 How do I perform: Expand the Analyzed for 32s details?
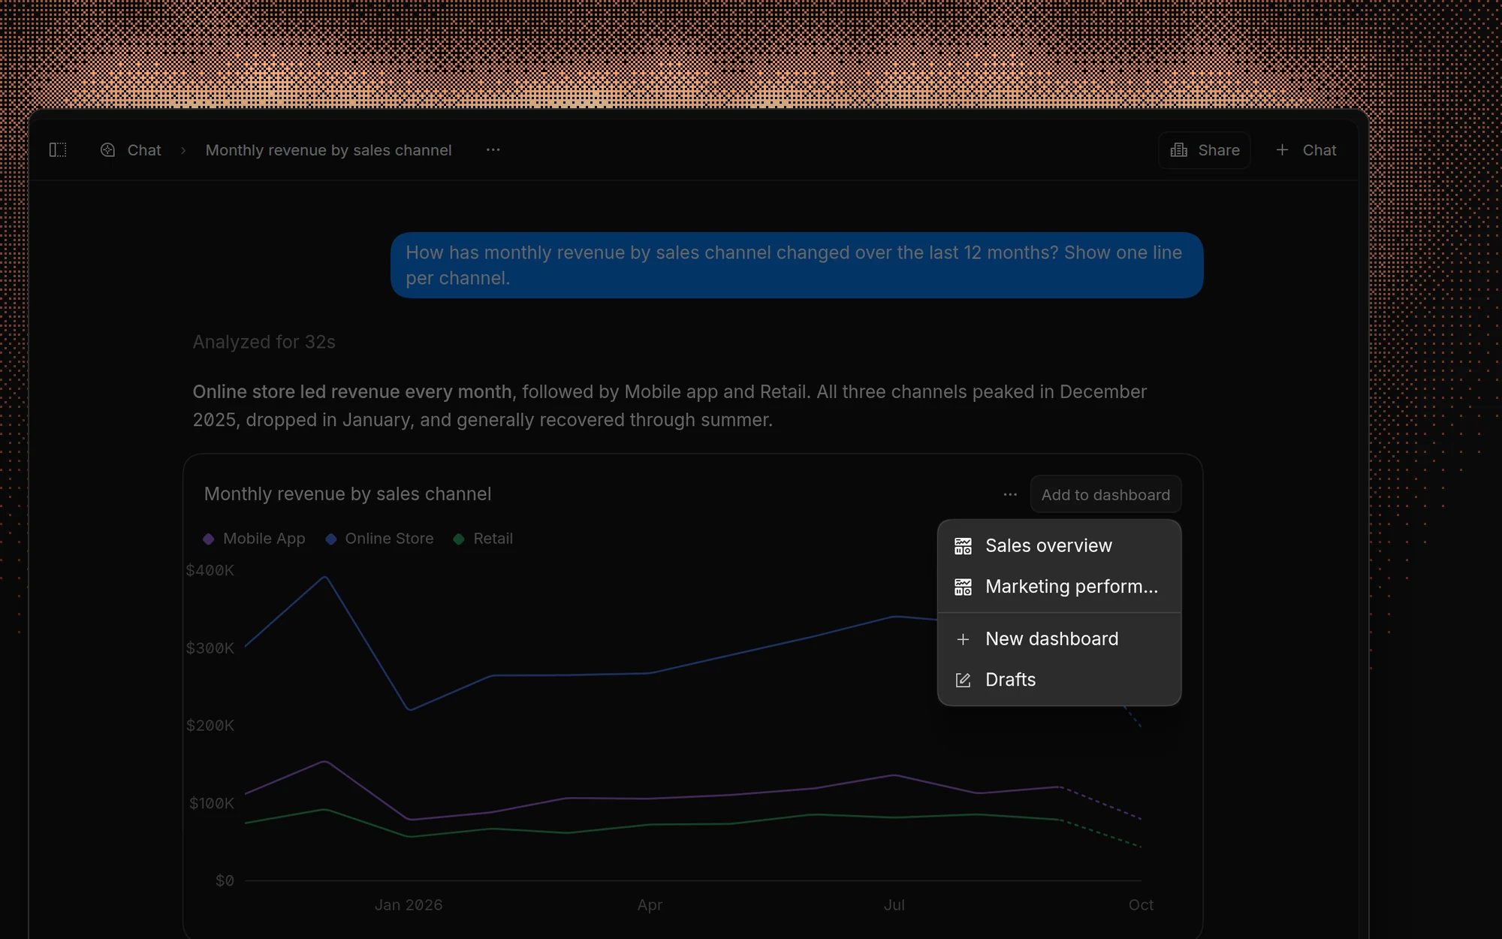(x=264, y=342)
